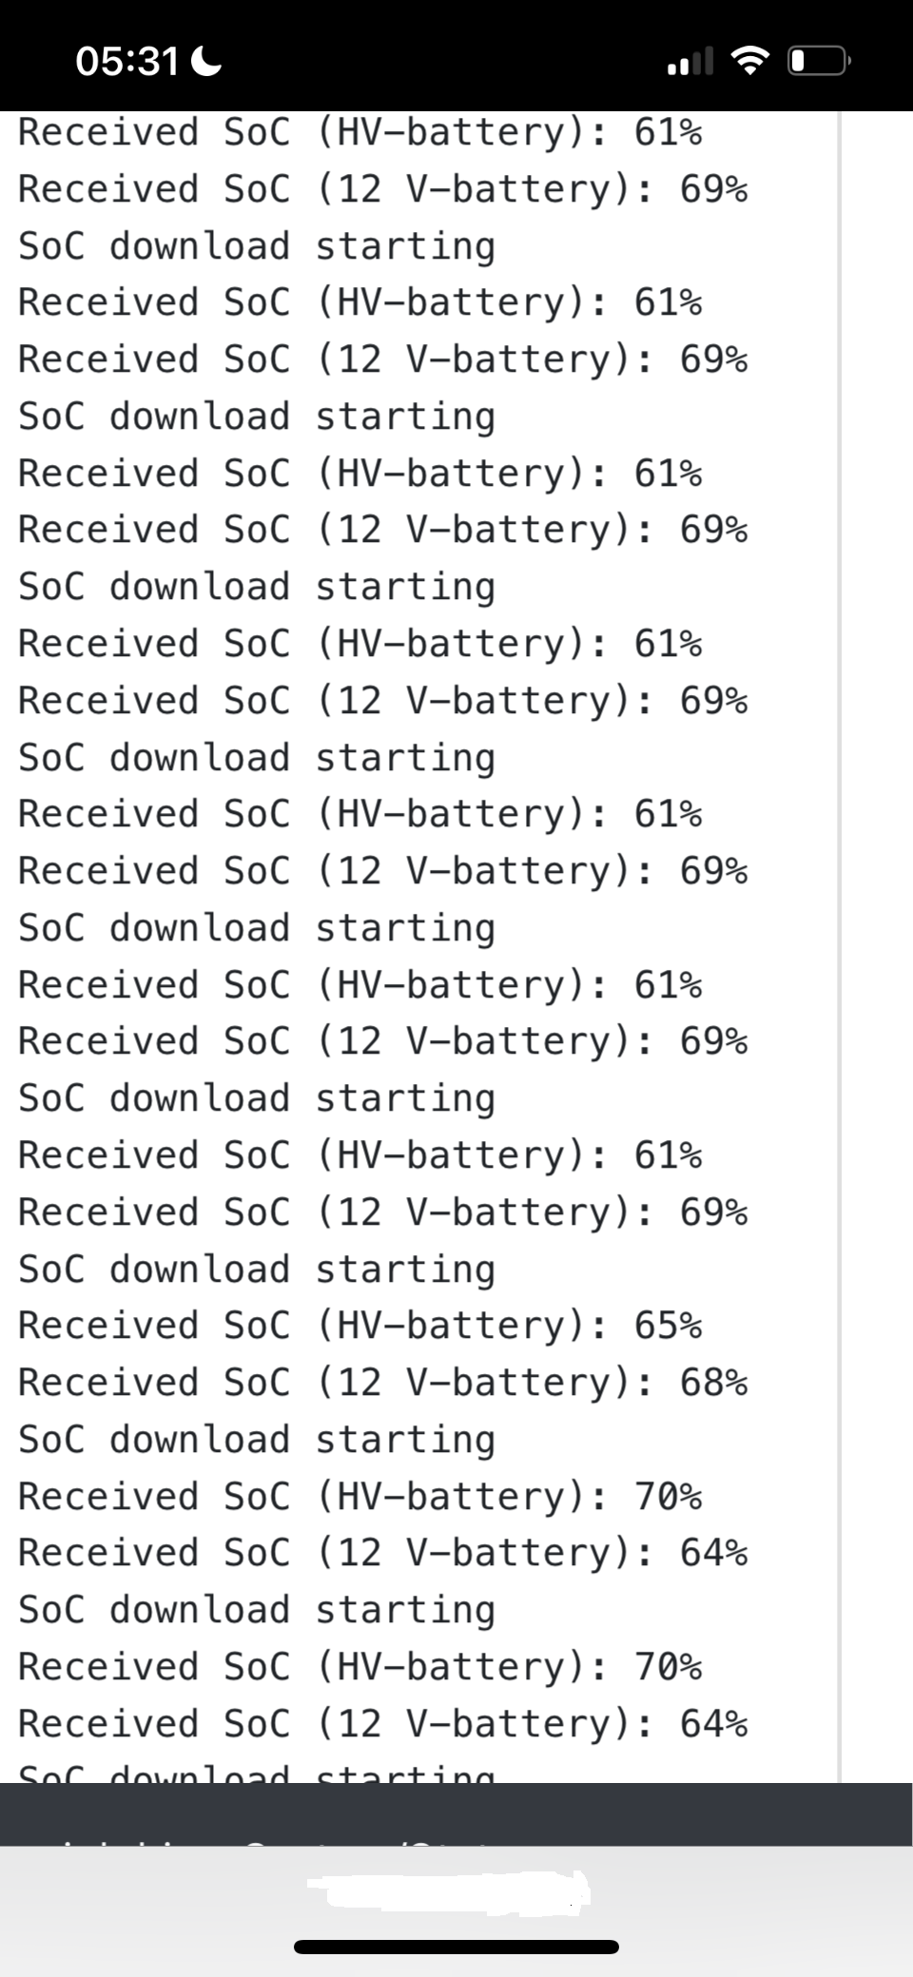Click the HV-battery 65% log line
Screen dimensions: 913x1977
[359, 1326]
